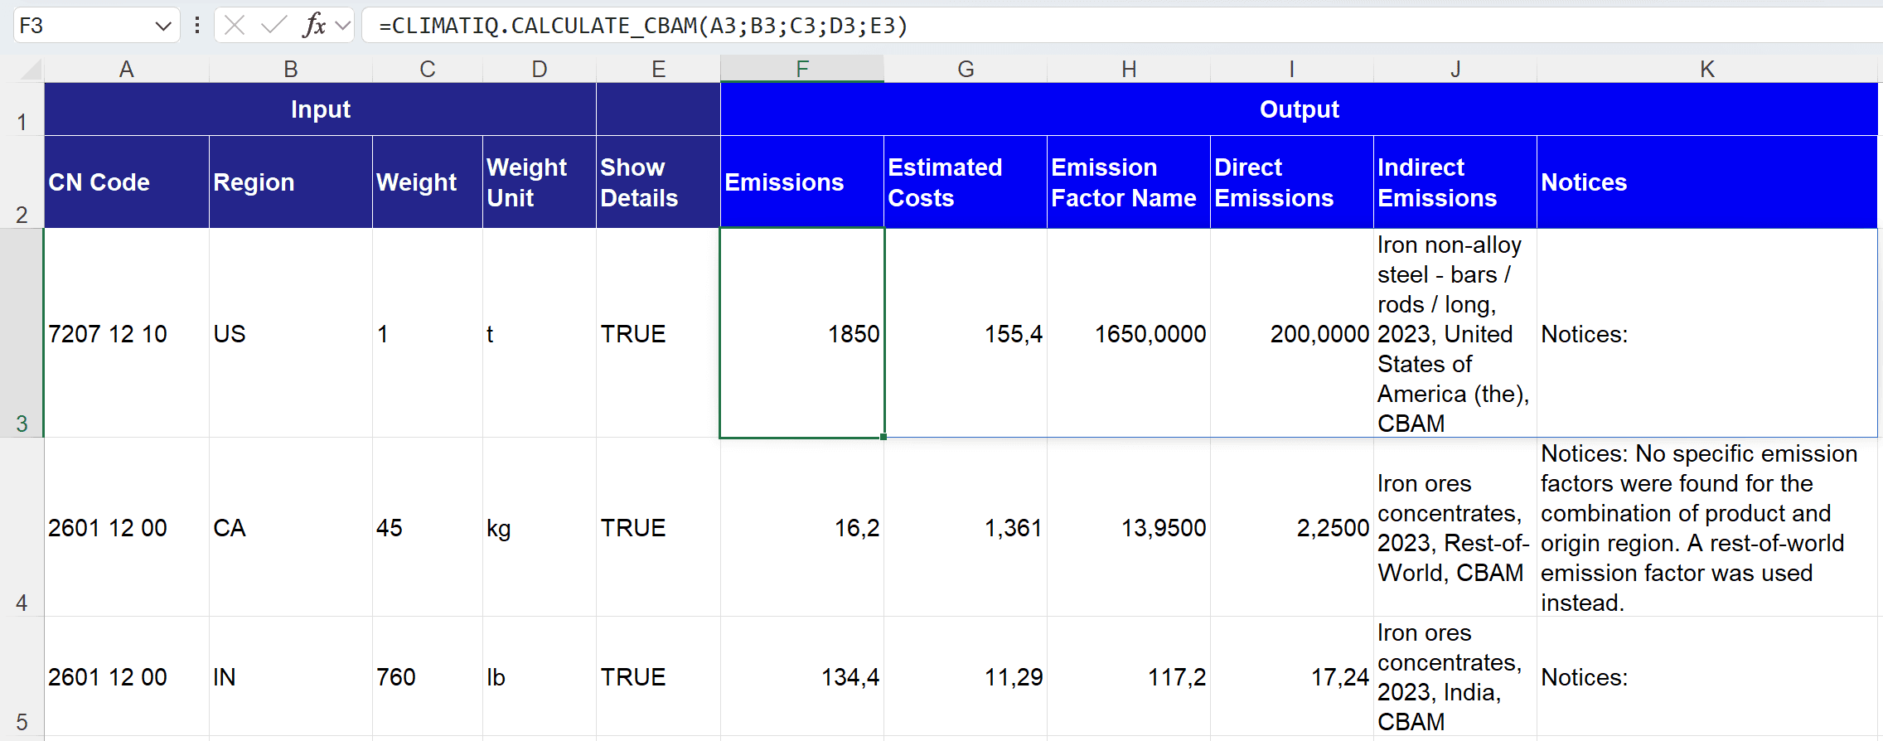This screenshot has height=741, width=1883.
Task: Click the CN Code header cell
Action: [x=126, y=182]
